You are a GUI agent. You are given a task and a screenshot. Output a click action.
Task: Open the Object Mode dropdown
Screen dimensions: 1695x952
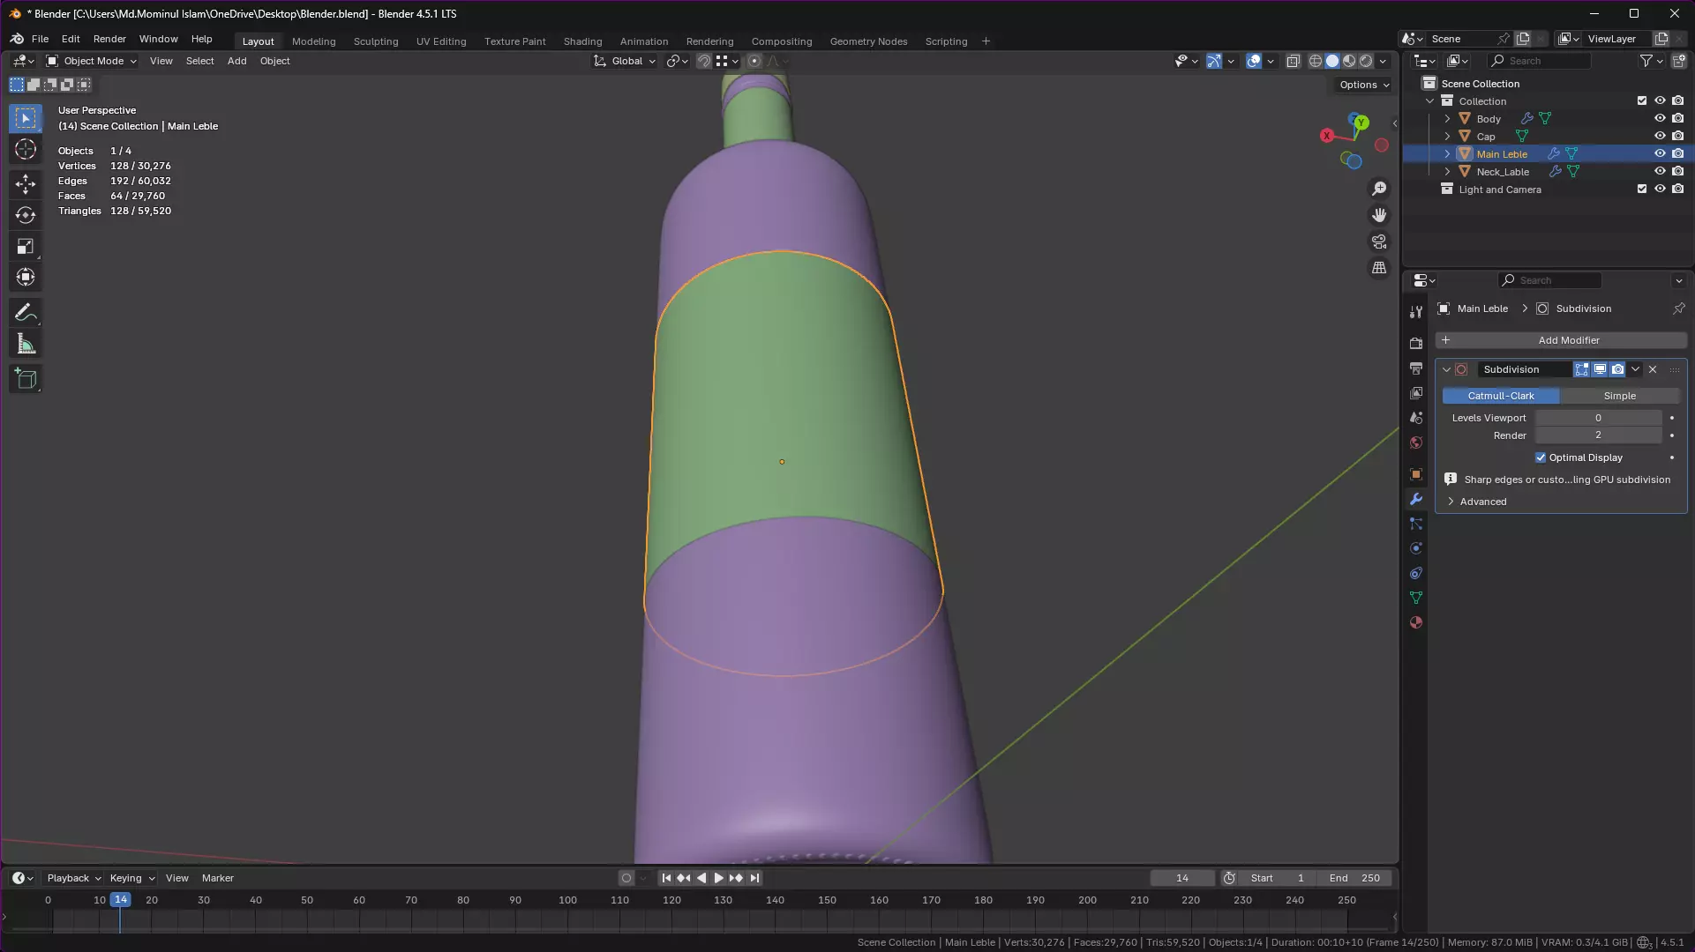coord(92,61)
